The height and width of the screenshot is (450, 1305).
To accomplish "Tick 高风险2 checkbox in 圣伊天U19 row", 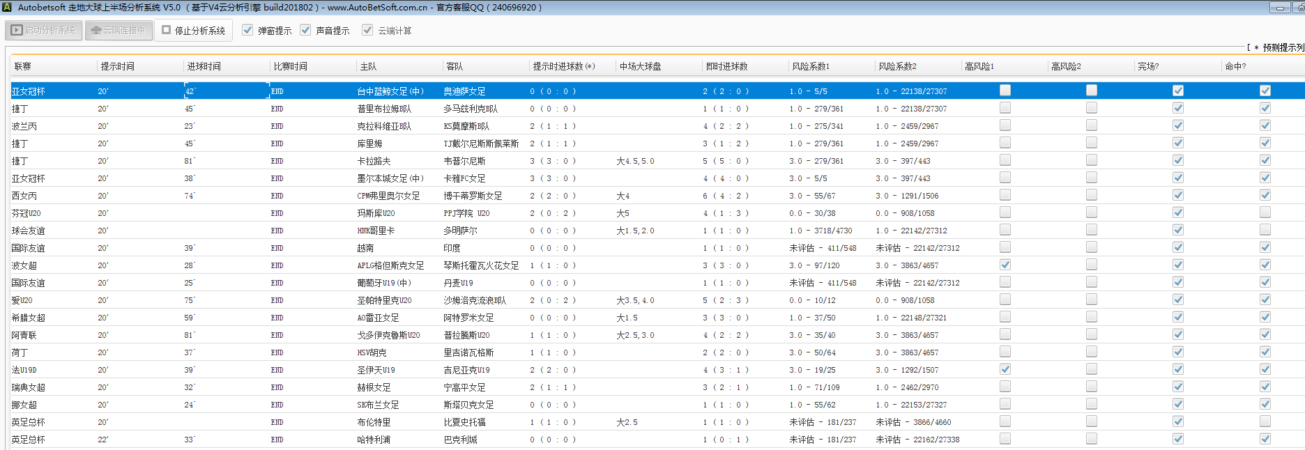I will click(1091, 369).
